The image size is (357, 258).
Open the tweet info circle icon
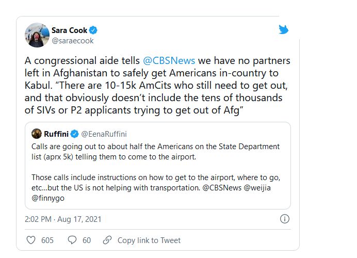285,219
